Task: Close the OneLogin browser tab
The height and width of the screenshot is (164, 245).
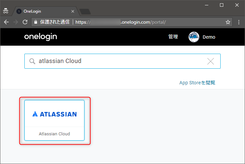Action: [73, 11]
